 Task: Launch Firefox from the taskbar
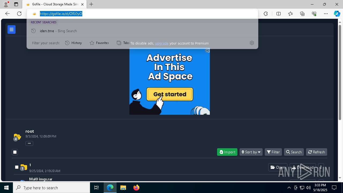[x=136, y=188]
